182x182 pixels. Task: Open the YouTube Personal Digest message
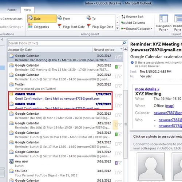(65, 173)
